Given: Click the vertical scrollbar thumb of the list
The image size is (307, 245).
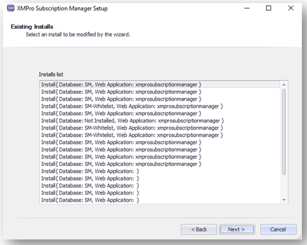Looking at the screenshot, I should click(x=284, y=132).
